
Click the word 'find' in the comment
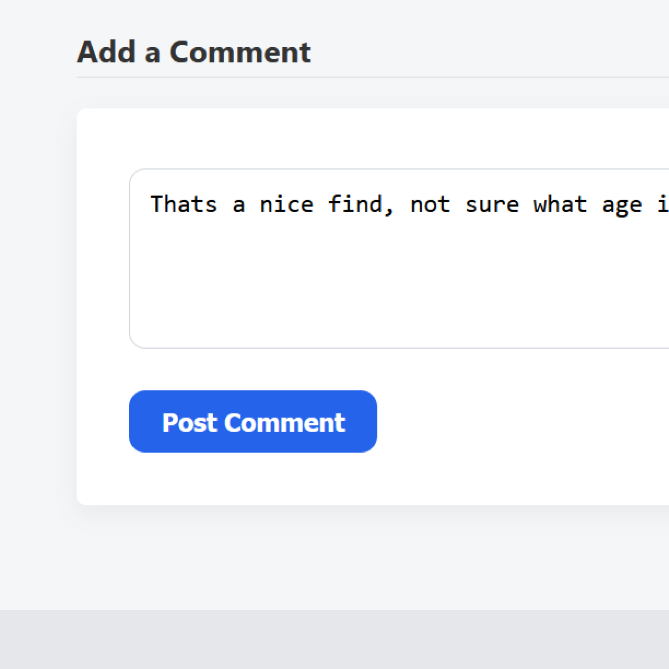click(x=354, y=204)
